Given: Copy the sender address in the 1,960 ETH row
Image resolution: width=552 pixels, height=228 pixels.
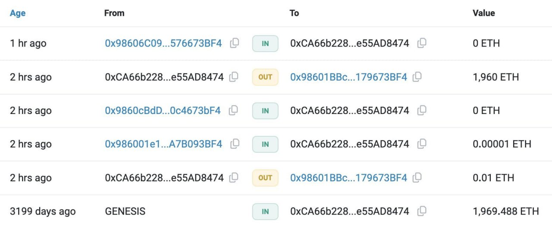Looking at the screenshot, I should (x=234, y=77).
